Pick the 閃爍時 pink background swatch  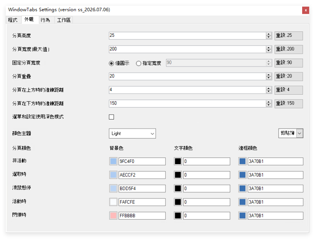pos(113,216)
